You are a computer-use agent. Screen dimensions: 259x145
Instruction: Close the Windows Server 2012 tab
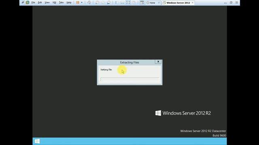(193, 3)
